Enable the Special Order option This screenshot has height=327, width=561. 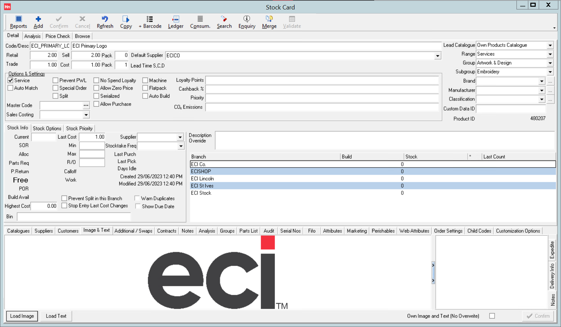56,88
